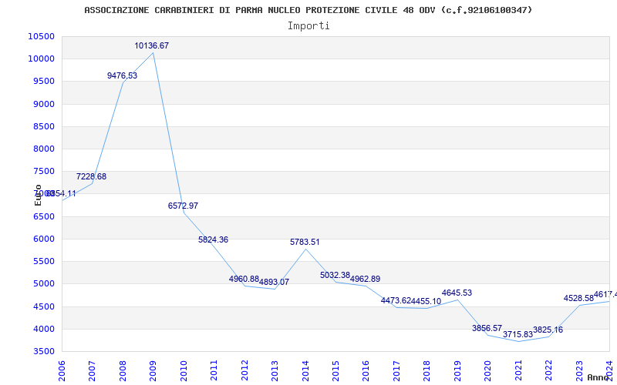The image size is (617, 385).
Task: Click the 5032.38 data label
Action: pos(335,275)
